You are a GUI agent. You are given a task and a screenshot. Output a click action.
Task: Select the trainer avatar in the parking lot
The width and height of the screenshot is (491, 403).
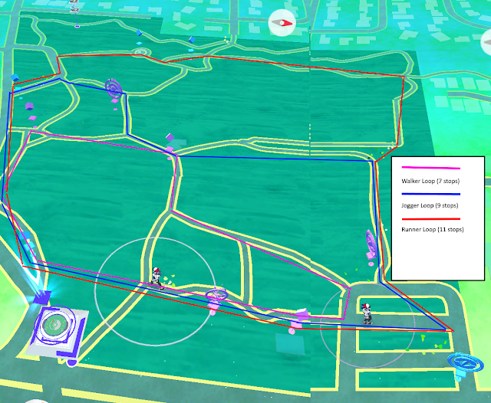[366, 313]
